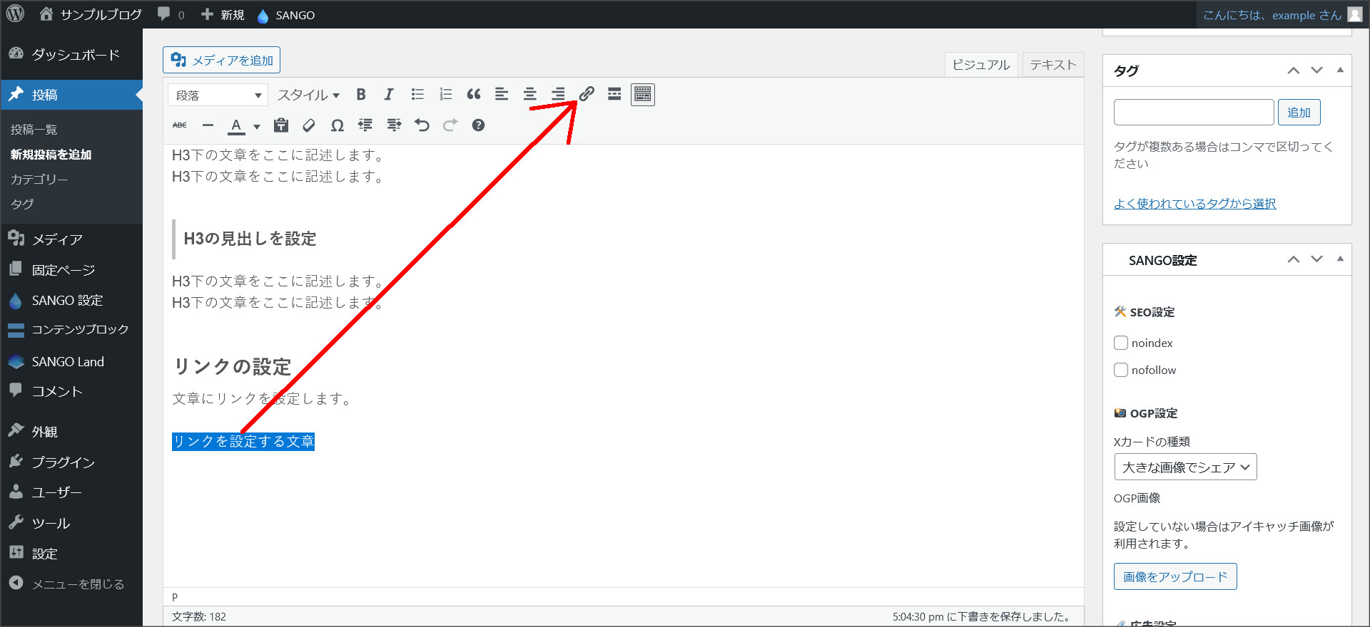
Task: Expand the スタイル dropdown
Action: [308, 95]
